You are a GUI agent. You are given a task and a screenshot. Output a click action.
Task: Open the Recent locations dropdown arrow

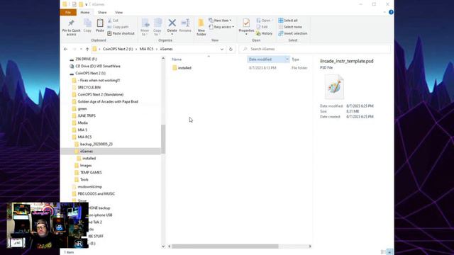pos(81,49)
